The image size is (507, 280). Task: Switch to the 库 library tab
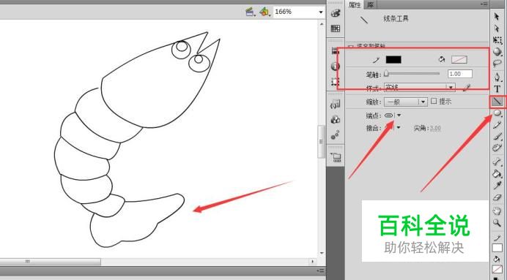pyautogui.click(x=371, y=5)
